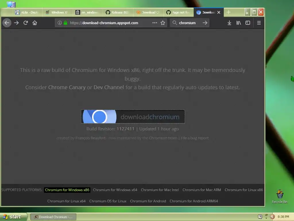Toggle the sidebar view icon
Viewport: 294px width, 221px height.
pos(248,23)
